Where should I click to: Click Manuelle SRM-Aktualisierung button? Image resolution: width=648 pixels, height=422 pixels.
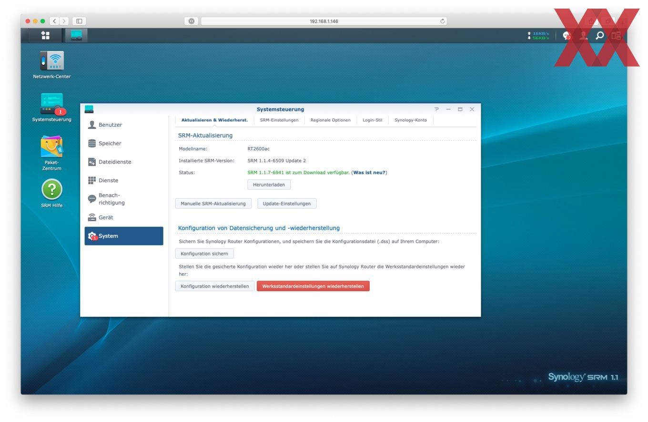(213, 204)
